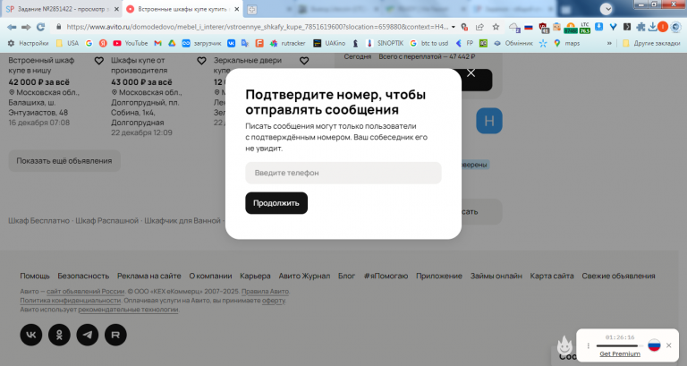Click the Get Premium link
This screenshot has height=366, width=687.
620,353
